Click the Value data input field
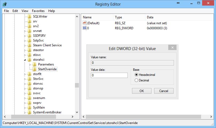 (x=109, y=75)
